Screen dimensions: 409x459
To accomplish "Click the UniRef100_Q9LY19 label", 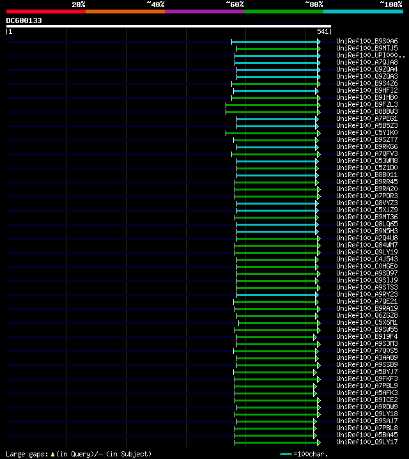I will point(367,252).
